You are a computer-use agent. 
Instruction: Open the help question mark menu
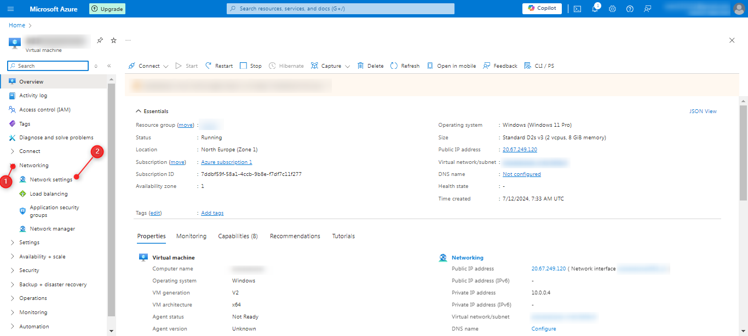(630, 9)
